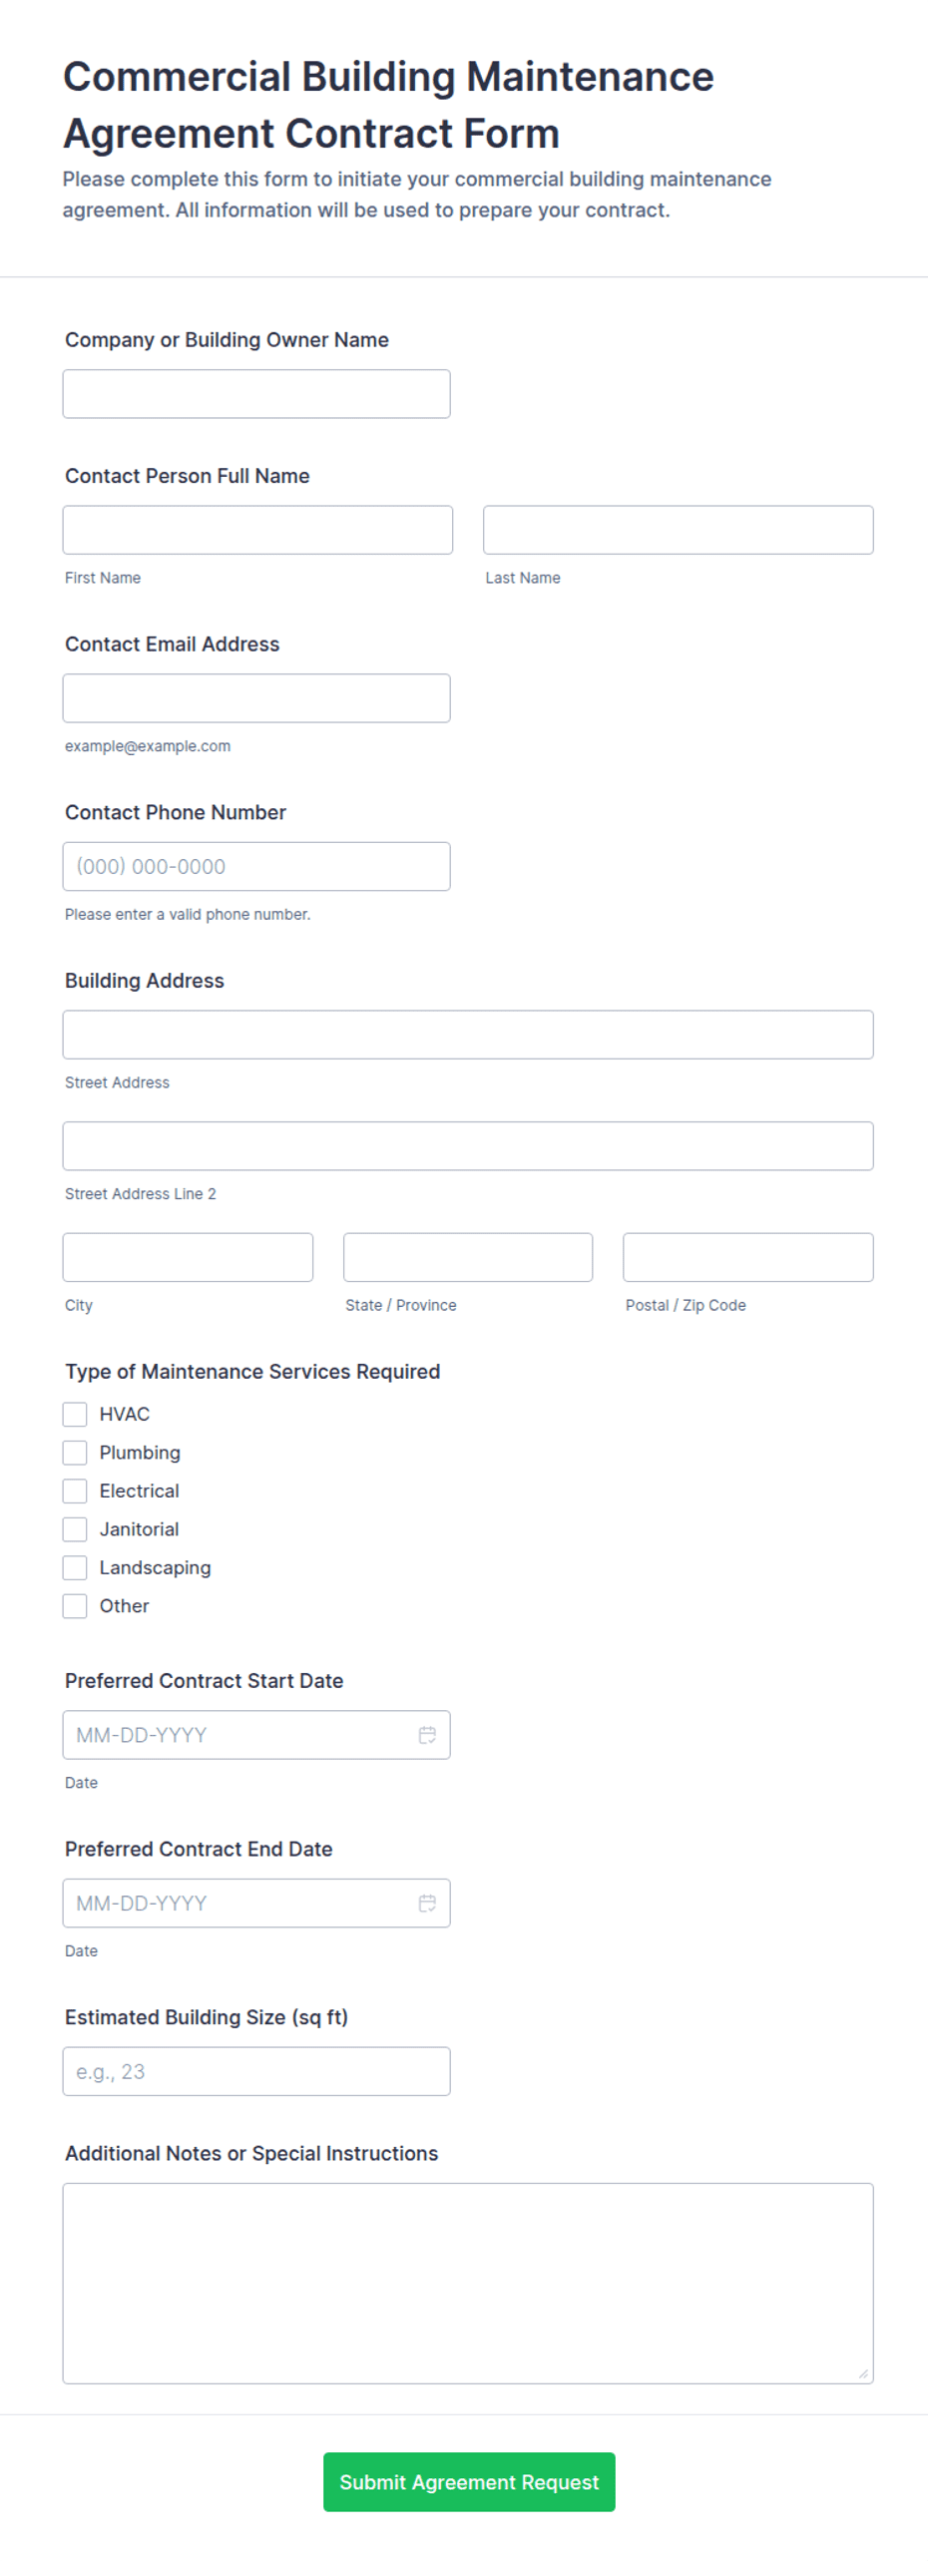
Task: Focus the Street Address Line 2 field
Action: click(x=468, y=1146)
